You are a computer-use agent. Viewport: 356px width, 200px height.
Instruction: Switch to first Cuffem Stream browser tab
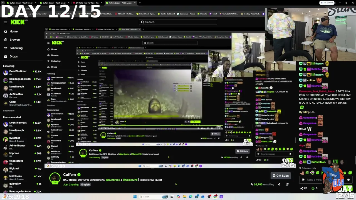point(22,3)
